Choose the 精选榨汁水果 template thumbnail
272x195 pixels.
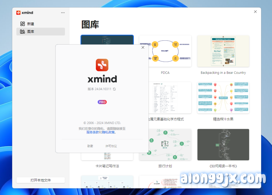pos(223,98)
